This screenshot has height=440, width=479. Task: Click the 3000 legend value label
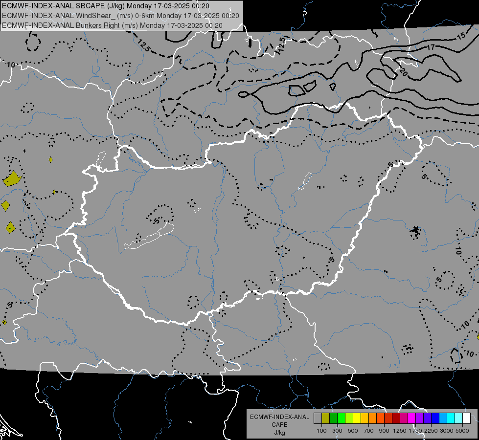447,431
